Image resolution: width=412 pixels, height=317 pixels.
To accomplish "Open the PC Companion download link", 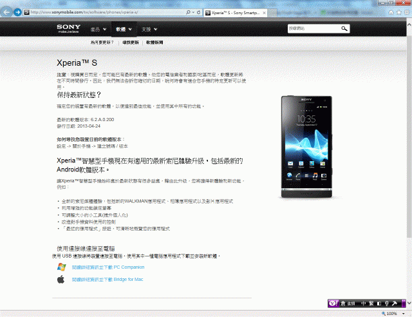I will point(108,267).
